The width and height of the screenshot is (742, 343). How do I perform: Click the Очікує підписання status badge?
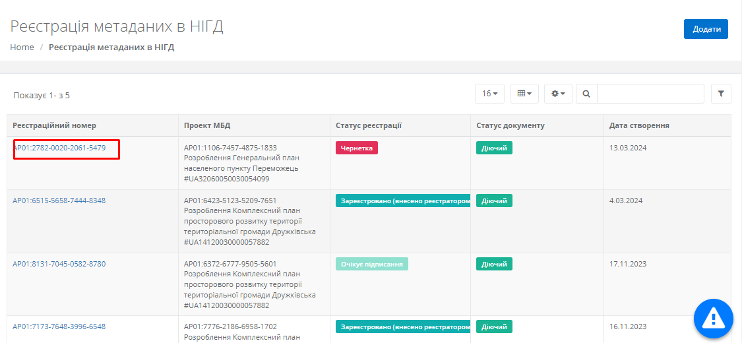[x=372, y=264]
